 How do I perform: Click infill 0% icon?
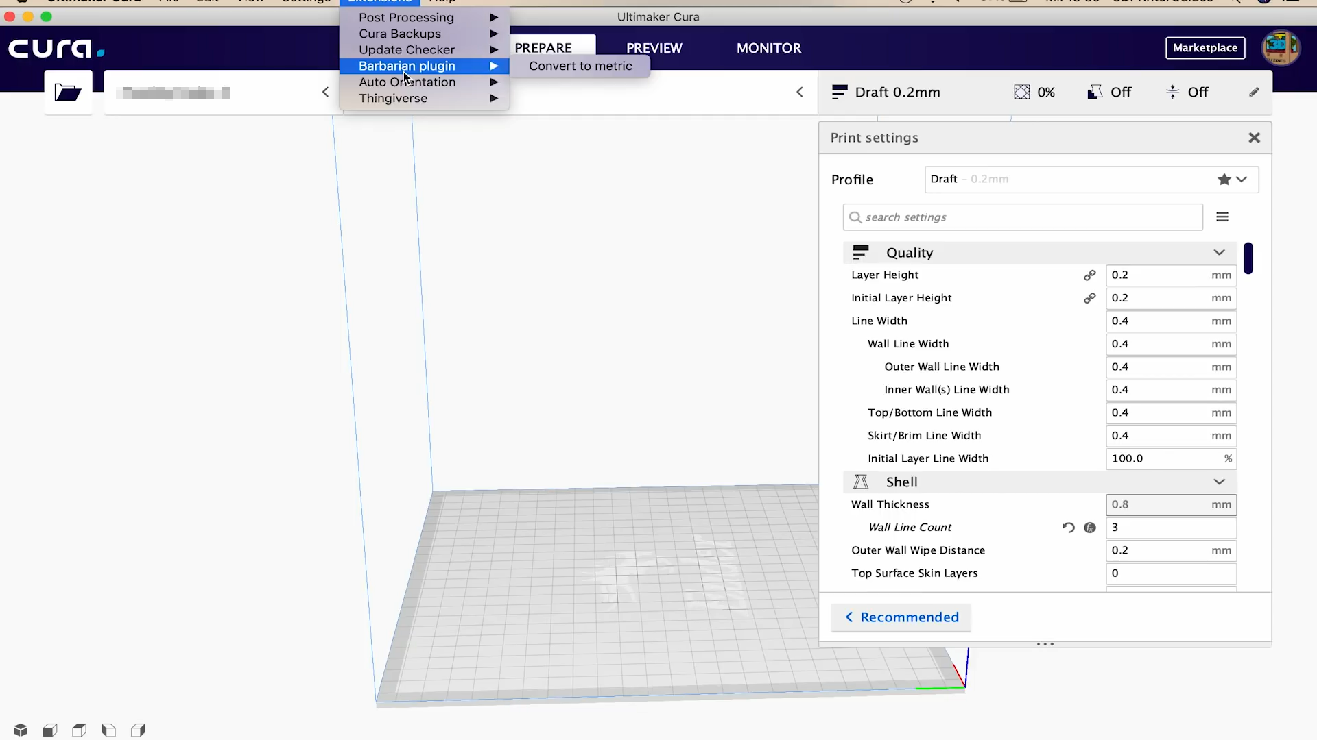point(1022,92)
